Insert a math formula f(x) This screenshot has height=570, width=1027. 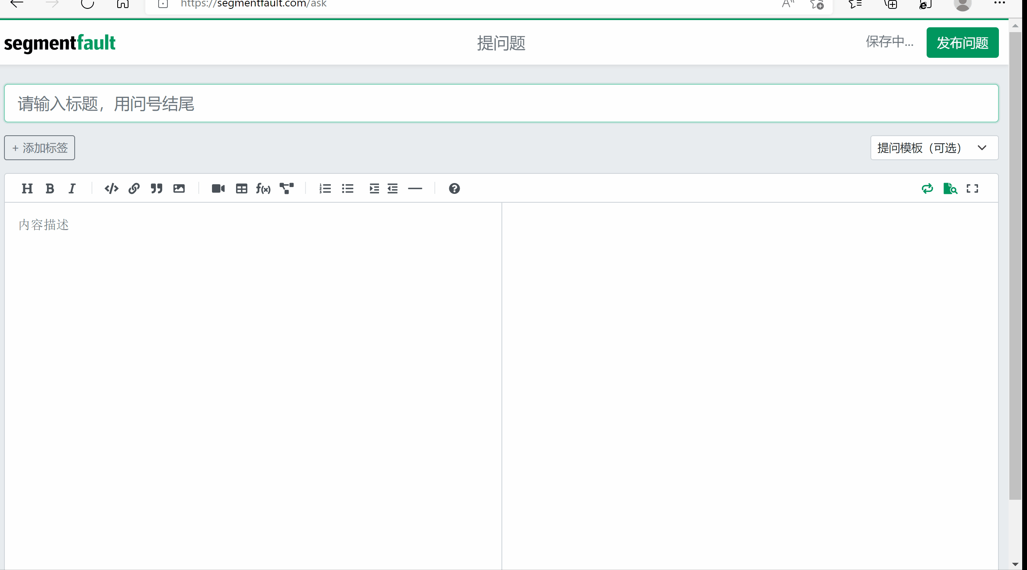(x=263, y=188)
